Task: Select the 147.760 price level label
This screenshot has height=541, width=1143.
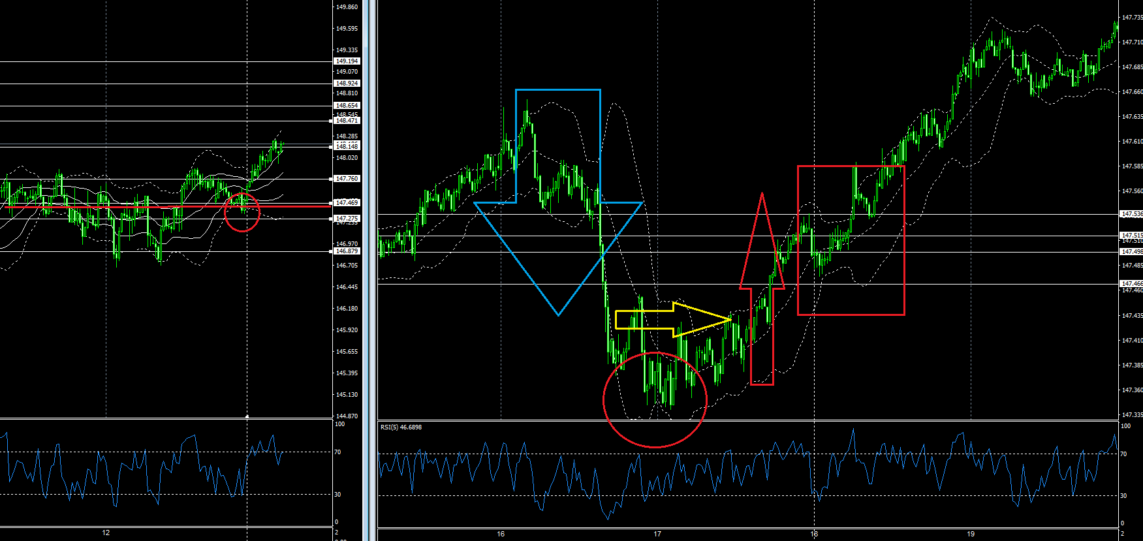Action: pos(347,179)
